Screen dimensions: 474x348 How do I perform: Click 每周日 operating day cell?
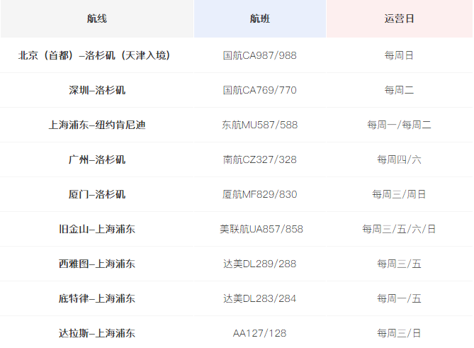click(399, 55)
